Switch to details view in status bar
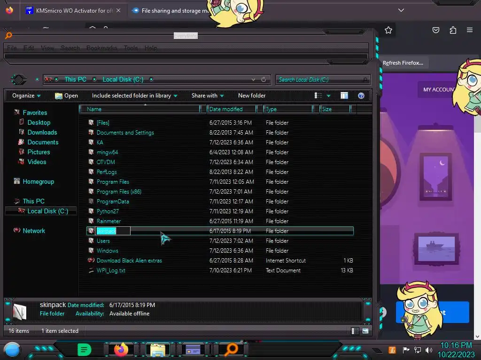Image resolution: width=481 pixels, height=360 pixels. click(355, 331)
